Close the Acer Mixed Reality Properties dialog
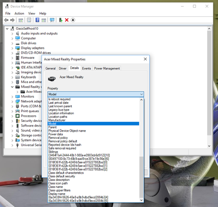 point(145,59)
